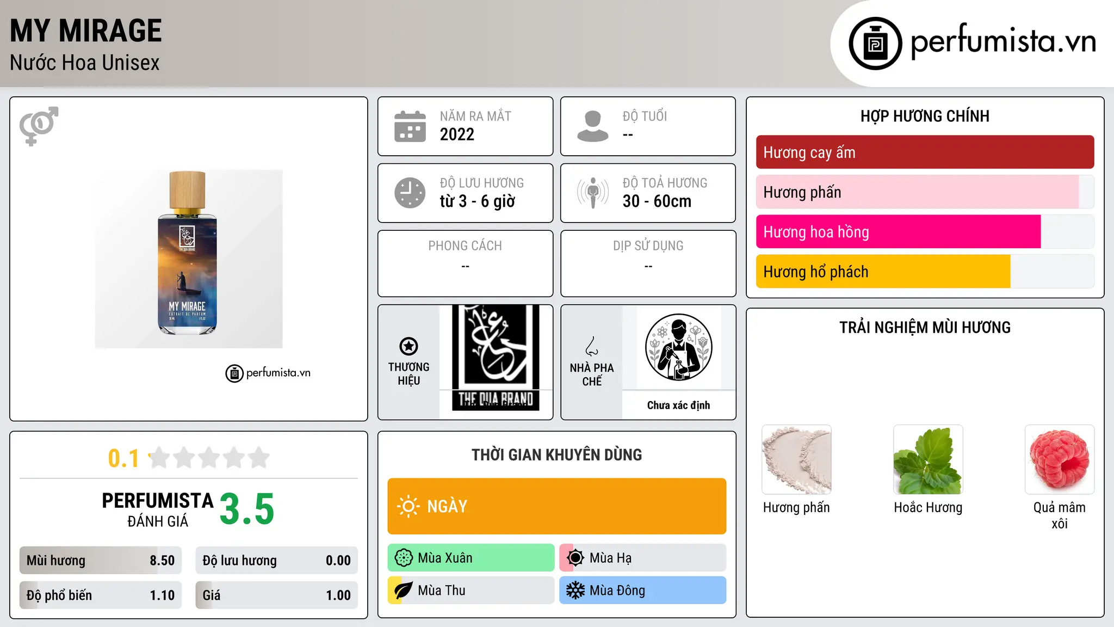Click the orange NGÀY daytime bar

click(556, 506)
